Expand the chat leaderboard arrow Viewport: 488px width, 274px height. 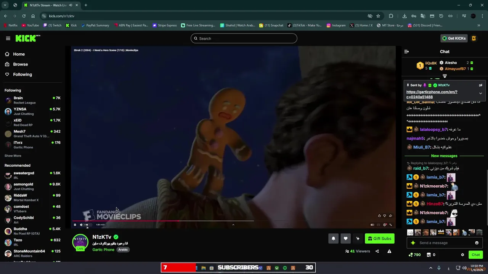tap(445, 76)
